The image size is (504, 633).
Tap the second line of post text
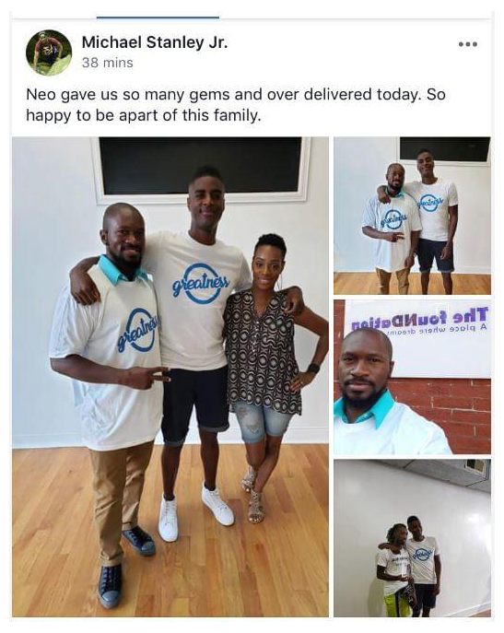pos(144,115)
